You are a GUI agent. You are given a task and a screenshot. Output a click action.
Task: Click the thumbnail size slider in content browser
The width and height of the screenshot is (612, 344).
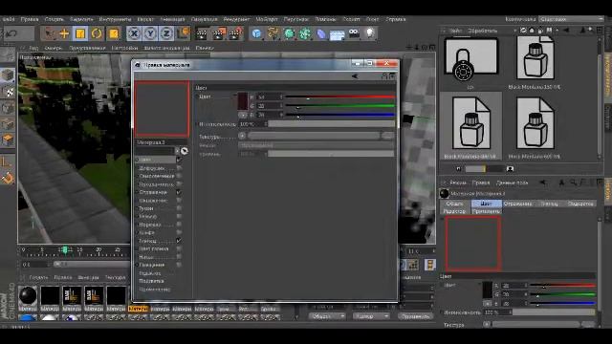484,169
